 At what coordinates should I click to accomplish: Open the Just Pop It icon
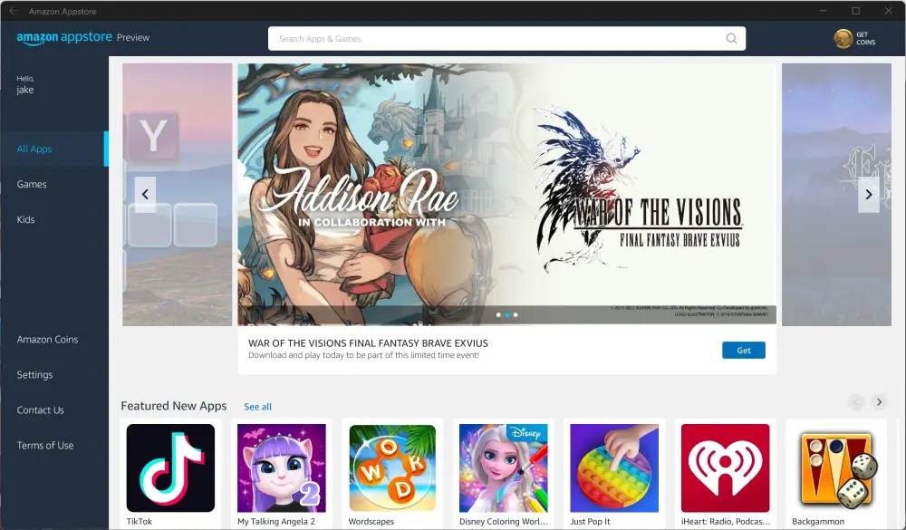(614, 467)
